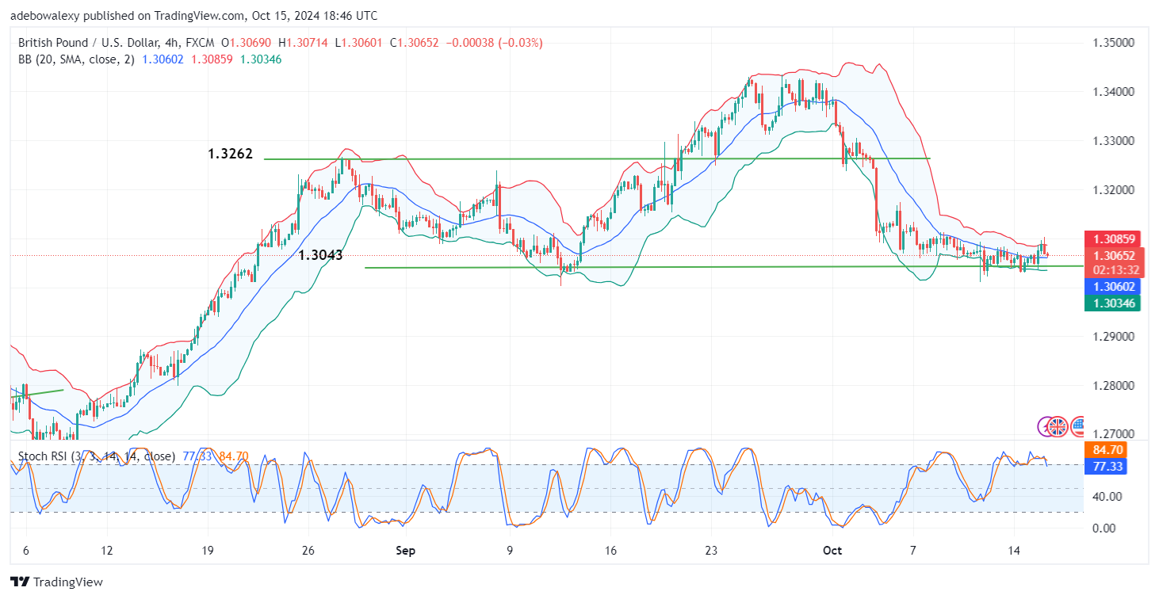Screen dimensions: 1159x599
Task: Click the red 1.30652 current price tag
Action: (1115, 255)
